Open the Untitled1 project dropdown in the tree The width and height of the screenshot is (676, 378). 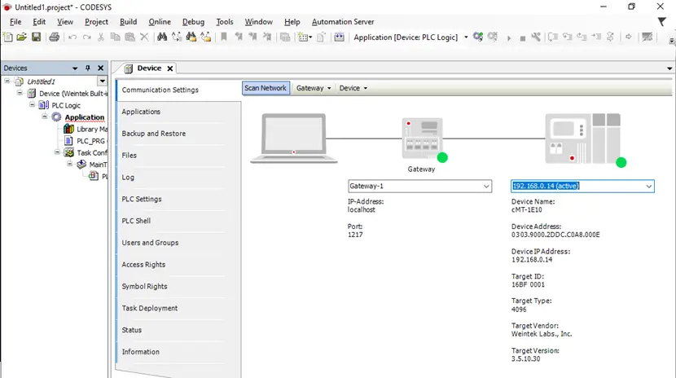point(102,81)
